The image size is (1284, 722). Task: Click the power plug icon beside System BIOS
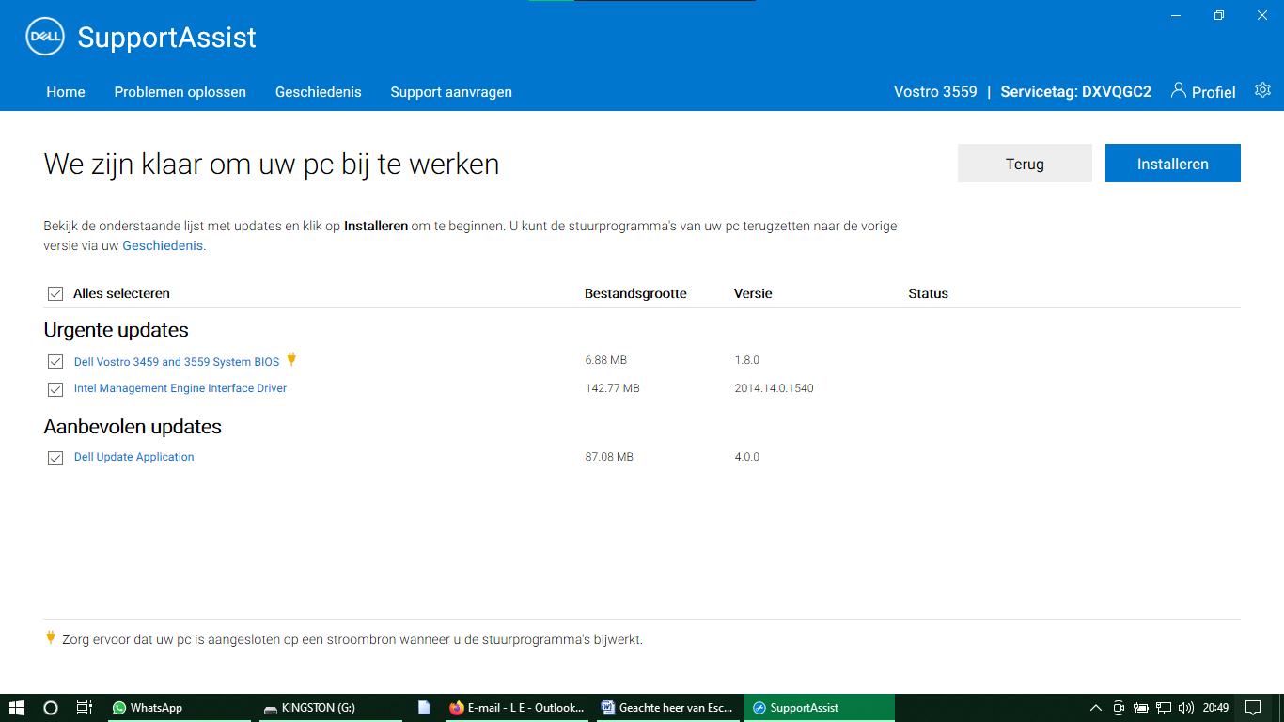click(x=291, y=359)
